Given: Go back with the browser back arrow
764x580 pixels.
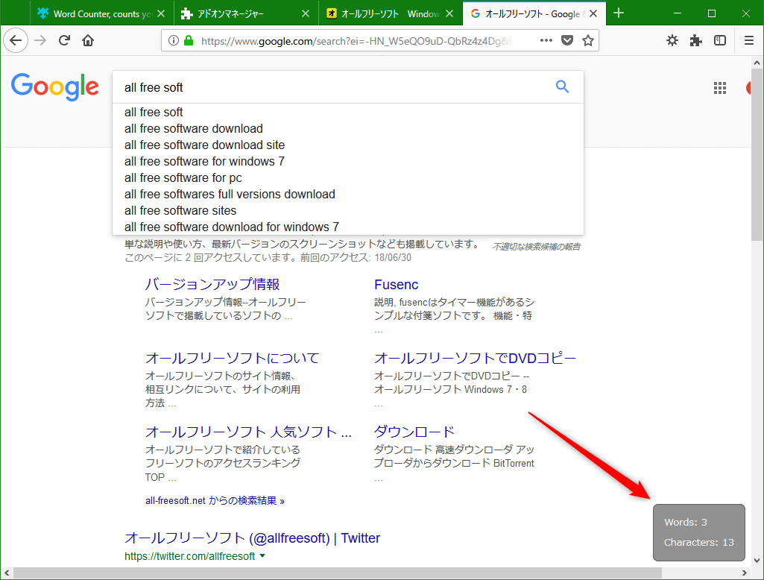Looking at the screenshot, I should (x=16, y=40).
